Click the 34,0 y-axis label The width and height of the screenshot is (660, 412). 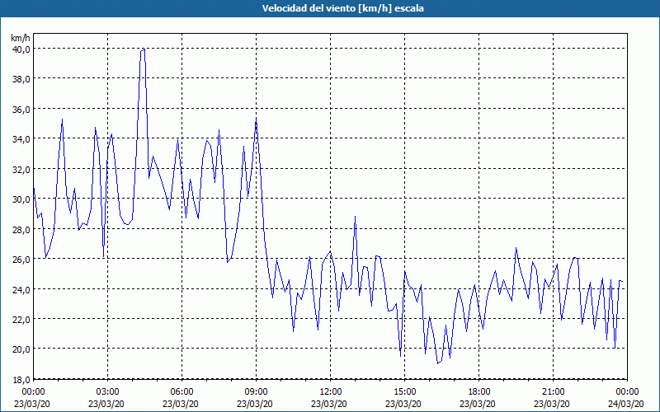(x=21, y=139)
